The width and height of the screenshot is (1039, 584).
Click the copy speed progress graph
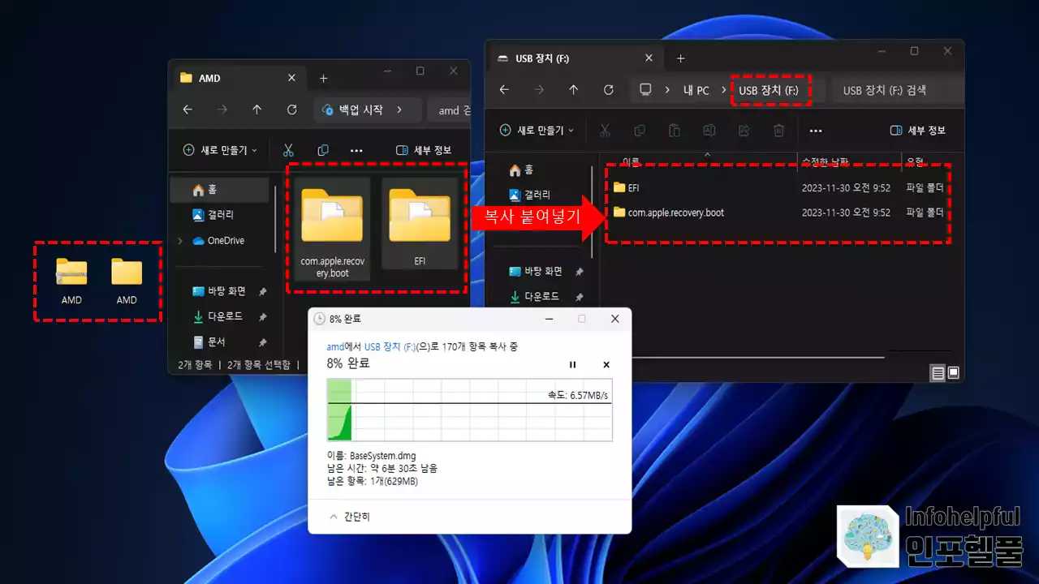tap(469, 410)
